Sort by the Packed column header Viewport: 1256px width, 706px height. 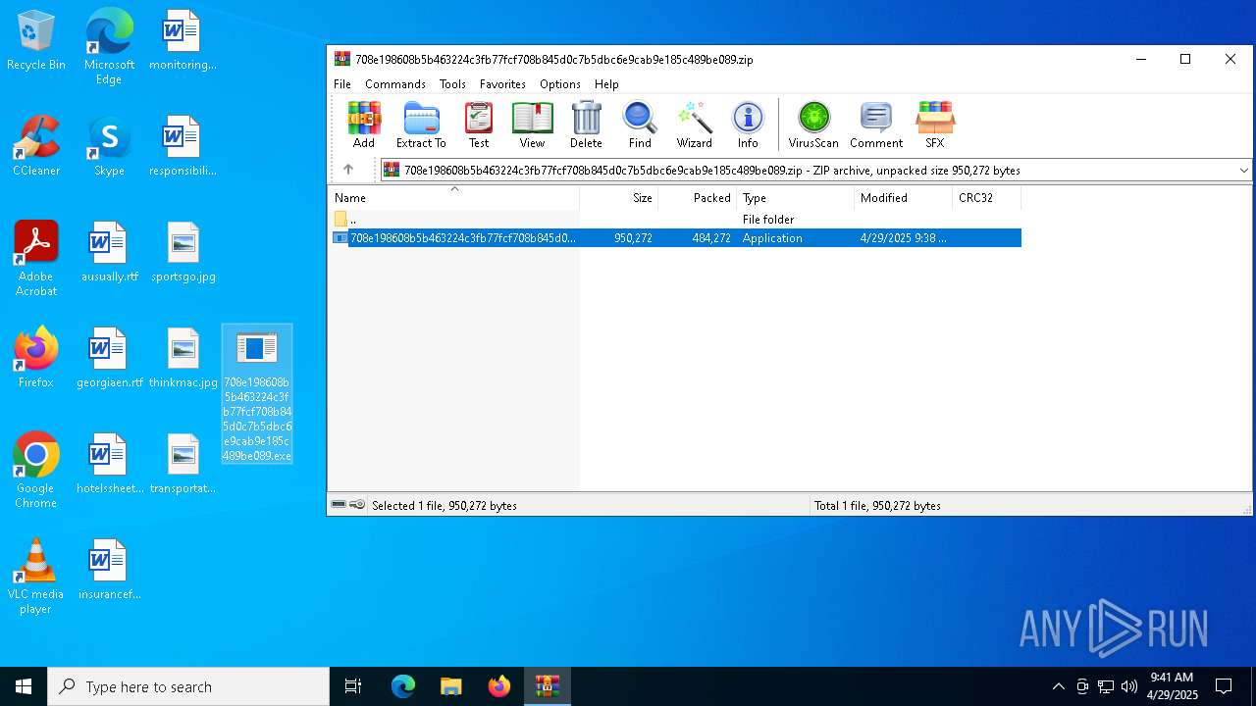coord(697,198)
